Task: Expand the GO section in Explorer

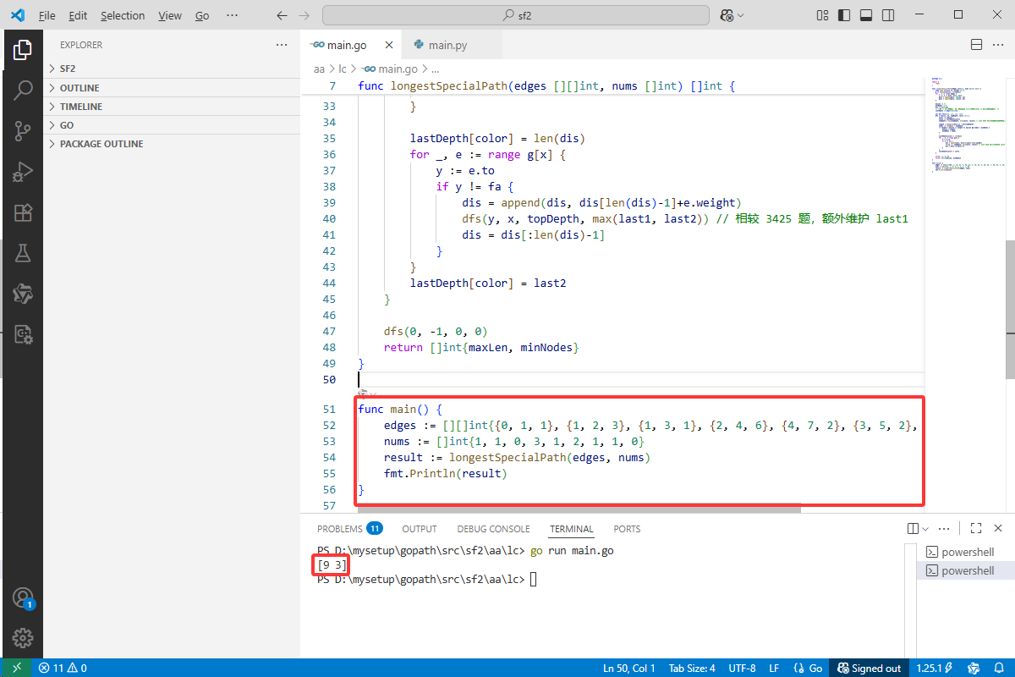Action: [x=172, y=125]
